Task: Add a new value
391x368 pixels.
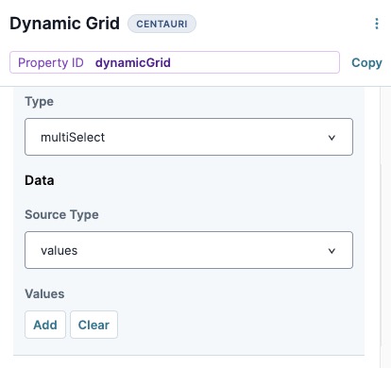Action: [45, 325]
